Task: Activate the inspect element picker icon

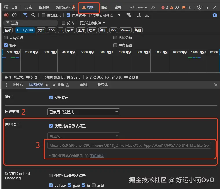Action: [6, 7]
